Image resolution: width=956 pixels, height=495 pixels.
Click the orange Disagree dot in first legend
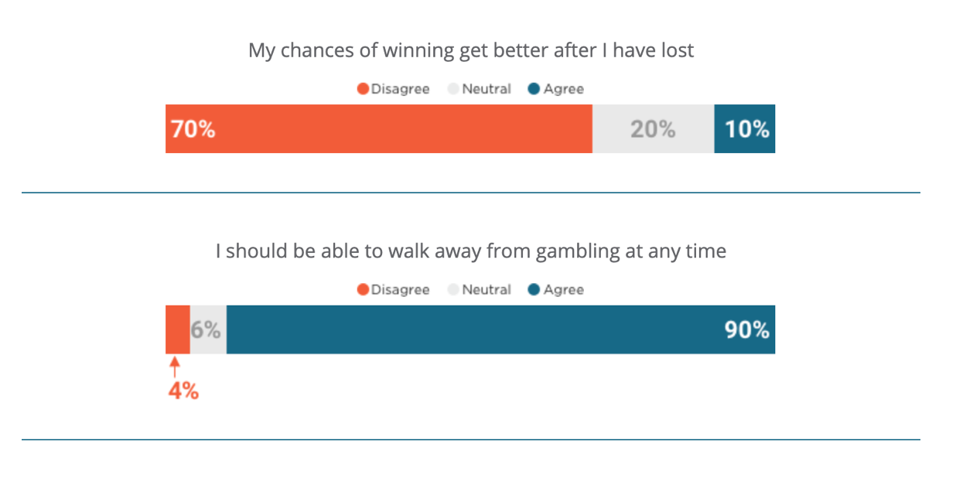363,90
